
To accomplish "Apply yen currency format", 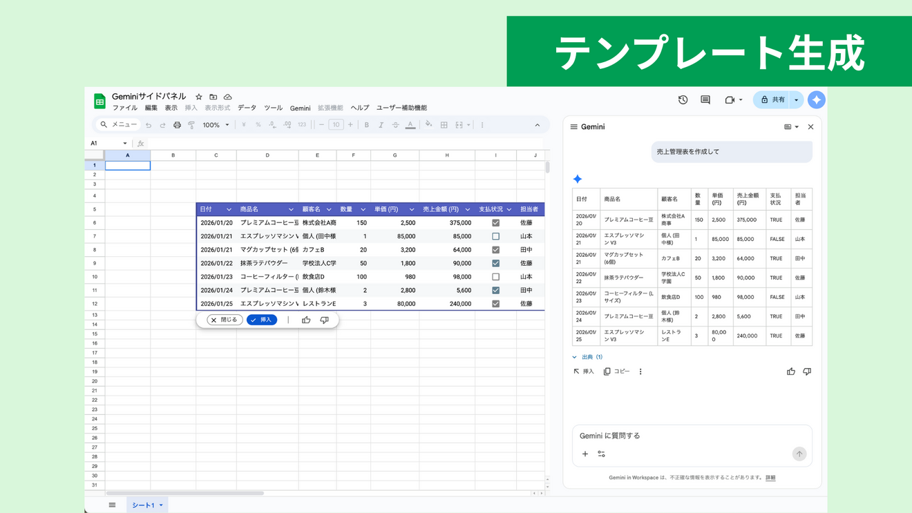I will pyautogui.click(x=244, y=125).
